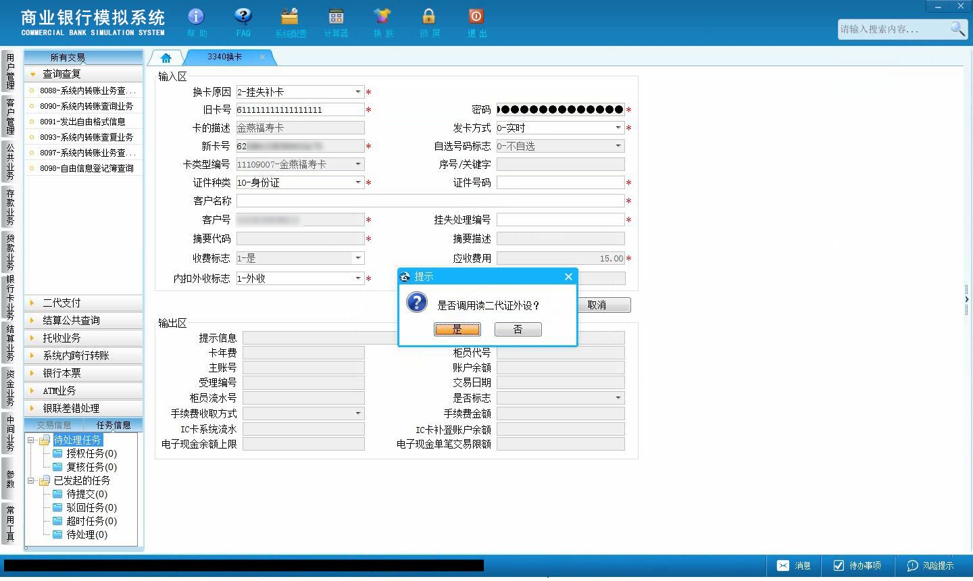
Task: Open the 发卡方式 dropdown
Action: pos(618,128)
